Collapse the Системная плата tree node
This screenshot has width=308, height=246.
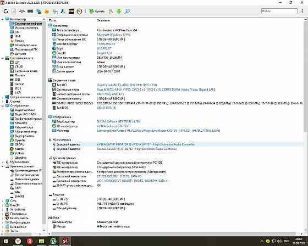(x=3, y=58)
